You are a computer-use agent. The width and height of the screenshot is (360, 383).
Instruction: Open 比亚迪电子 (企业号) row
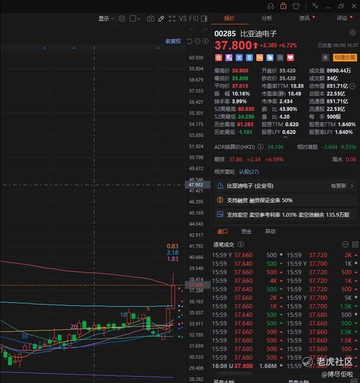click(x=285, y=186)
